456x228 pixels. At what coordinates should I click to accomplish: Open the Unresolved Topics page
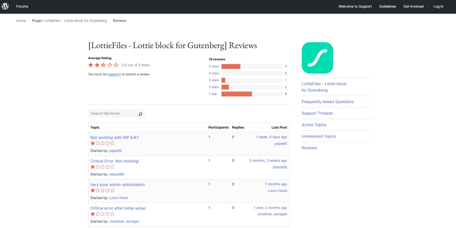pos(319,136)
